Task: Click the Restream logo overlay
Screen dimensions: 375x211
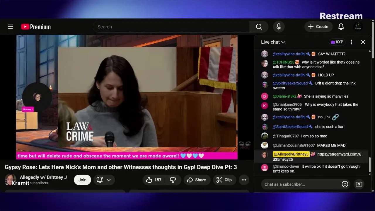Action: (341, 16)
